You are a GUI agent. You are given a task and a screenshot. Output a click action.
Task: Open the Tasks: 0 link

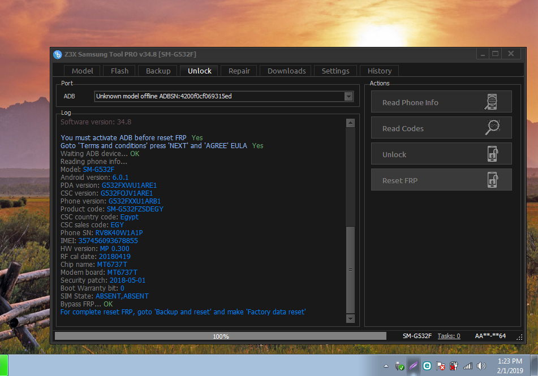449,336
